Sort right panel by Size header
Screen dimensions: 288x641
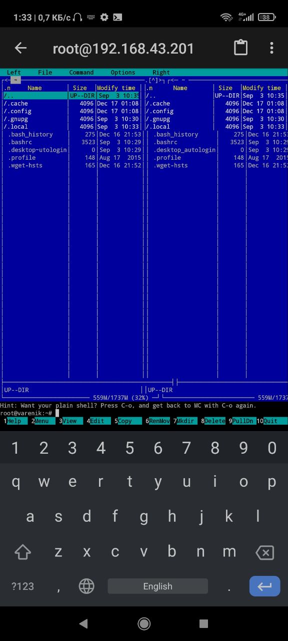[225, 88]
